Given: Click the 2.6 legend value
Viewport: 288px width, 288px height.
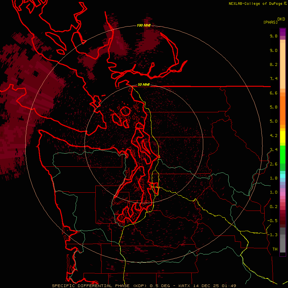Looking at the screenshot, I should 274,164.
